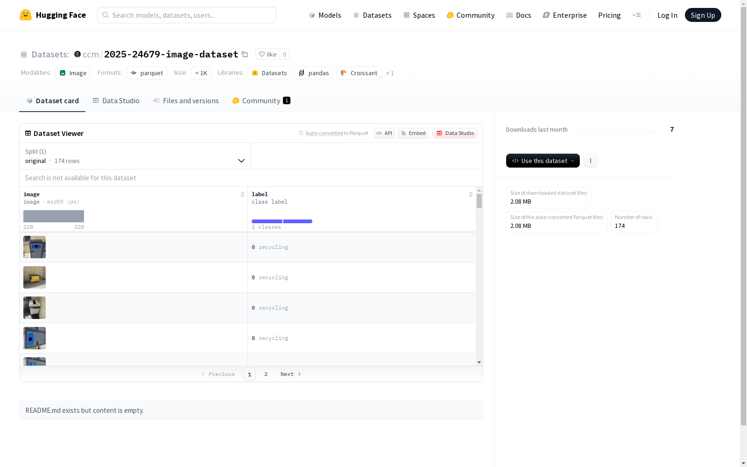Click the image width histogram bar

point(54,216)
